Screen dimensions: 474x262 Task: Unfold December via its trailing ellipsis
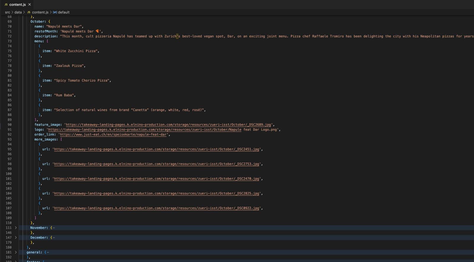pos(54,237)
